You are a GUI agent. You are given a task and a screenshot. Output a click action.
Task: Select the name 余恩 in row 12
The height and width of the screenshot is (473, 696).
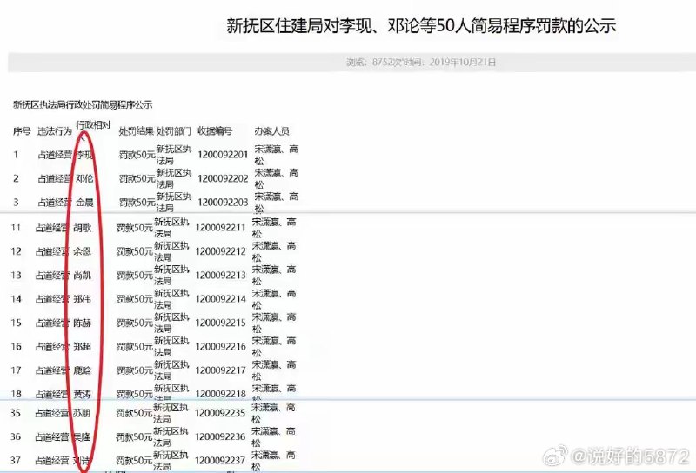[82, 251]
